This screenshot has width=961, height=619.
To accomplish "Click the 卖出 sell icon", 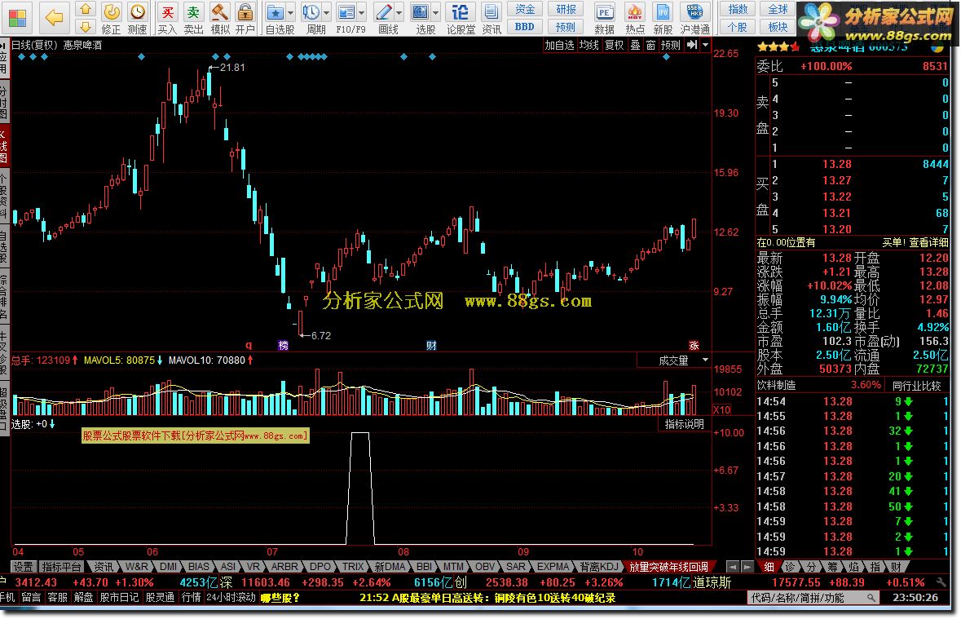I will coord(193,18).
